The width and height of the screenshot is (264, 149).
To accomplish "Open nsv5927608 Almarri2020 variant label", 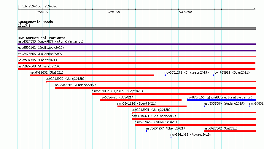I will (x=39, y=66).
